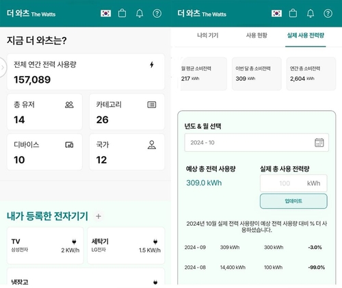Image resolution: width=342 pixels, height=288 pixels.
Task: Switch to the 사용 현황 tab
Action: tap(256, 36)
